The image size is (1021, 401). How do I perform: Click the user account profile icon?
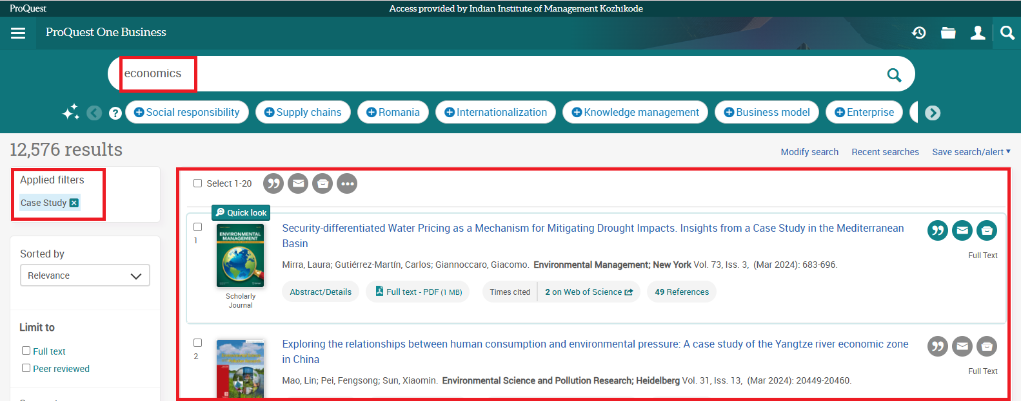(x=978, y=33)
